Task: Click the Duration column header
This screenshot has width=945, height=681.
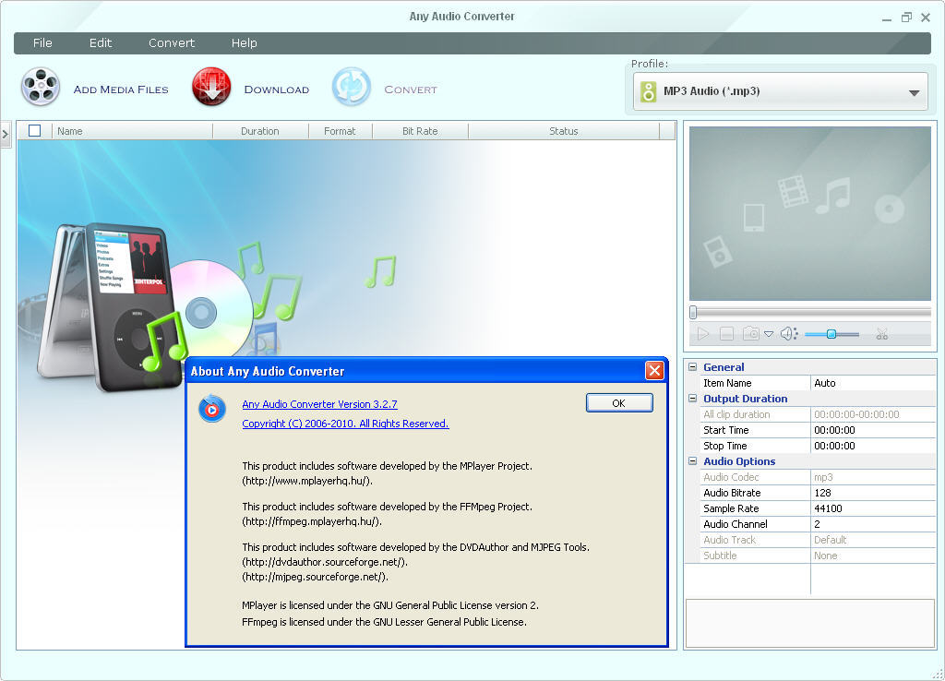Action: (260, 131)
